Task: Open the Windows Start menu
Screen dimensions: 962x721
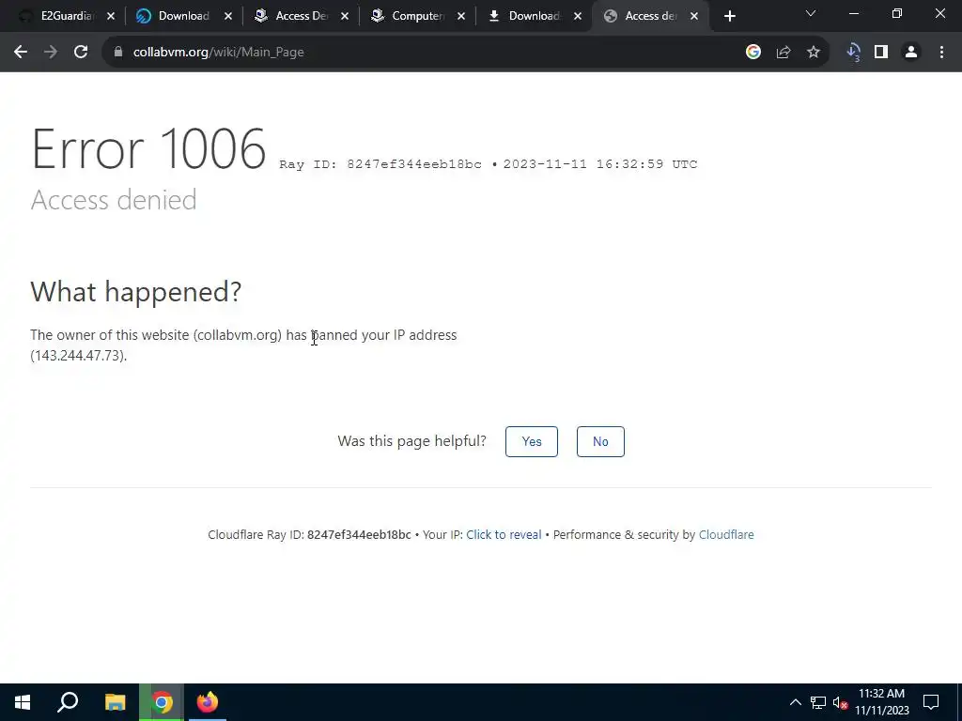Action: click(23, 702)
